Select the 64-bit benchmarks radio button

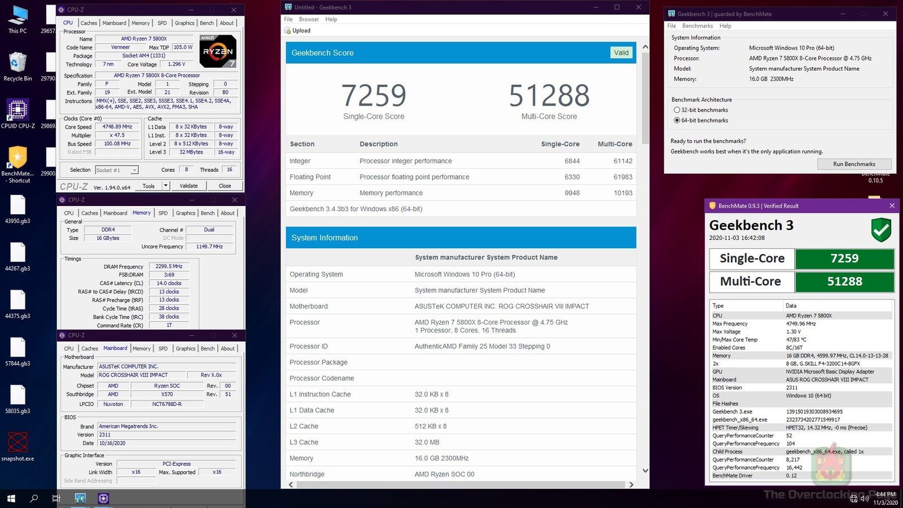[x=677, y=120]
